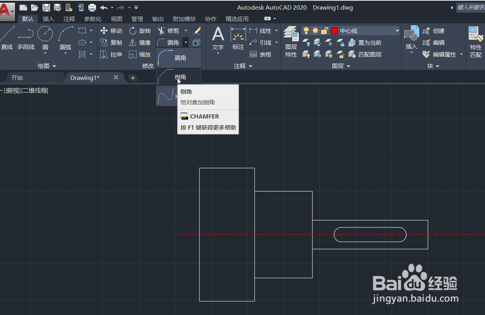Screen dimensions: 485x315
Task: Open the 输出 ribbon tab
Action: click(x=158, y=19)
